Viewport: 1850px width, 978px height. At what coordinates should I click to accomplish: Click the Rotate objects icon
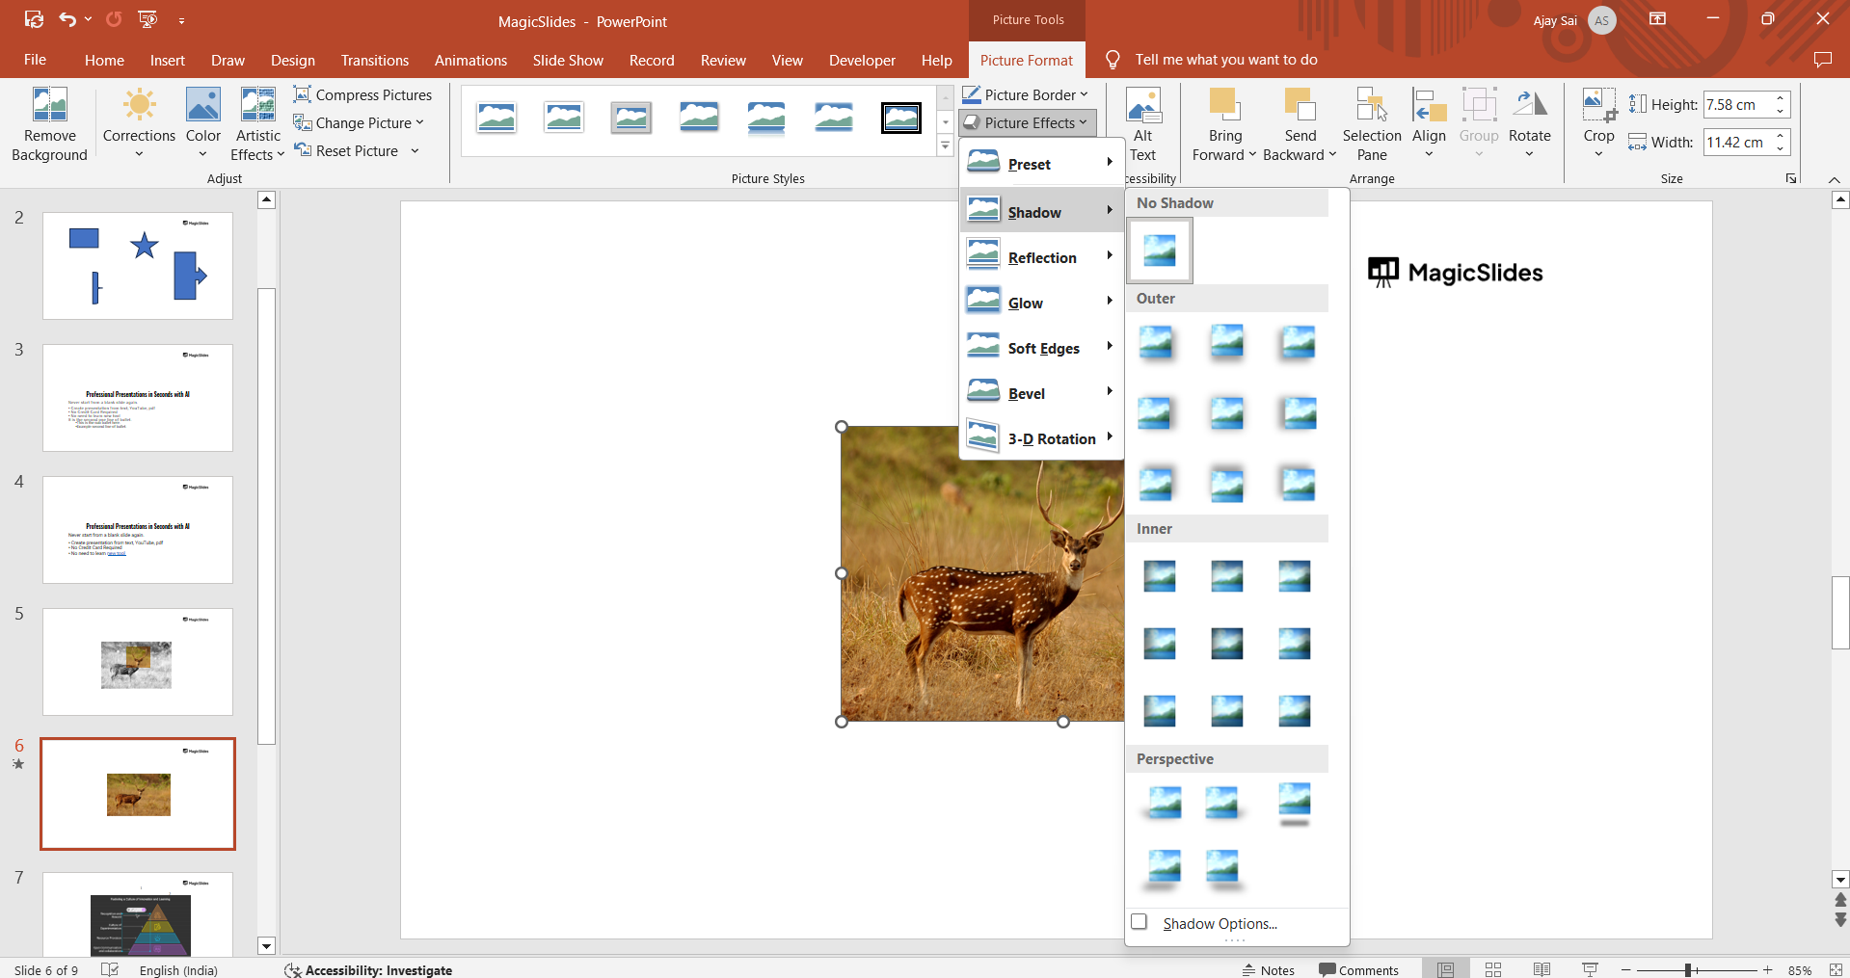pyautogui.click(x=1529, y=104)
